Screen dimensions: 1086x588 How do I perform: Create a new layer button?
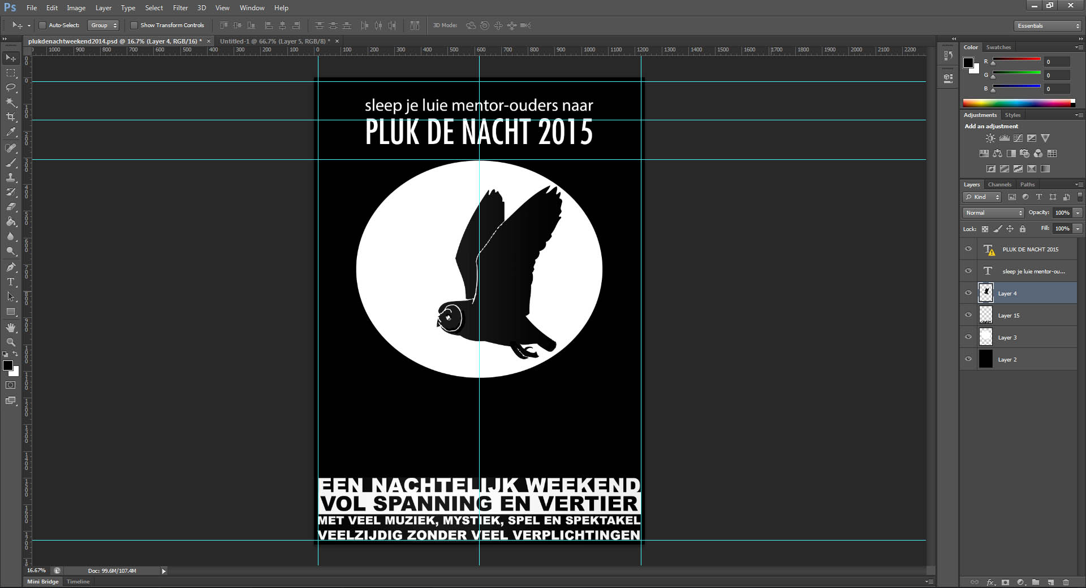tap(1050, 582)
